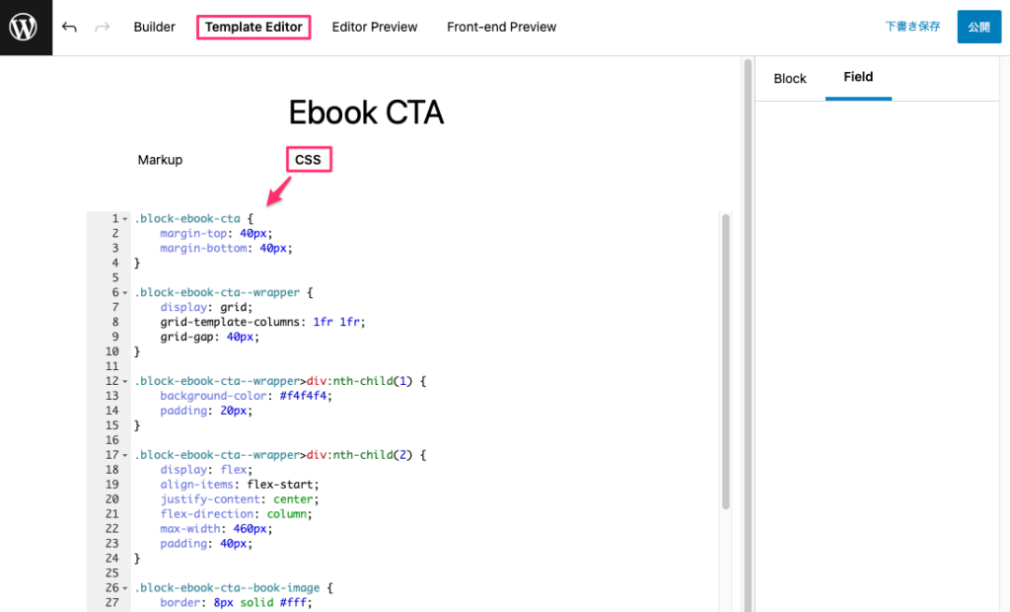
Task: Collapse the .block-ebook-cta rule at line 1
Action: 125,219
